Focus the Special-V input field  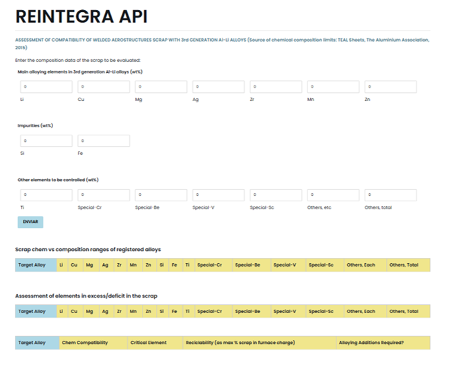coord(219,195)
